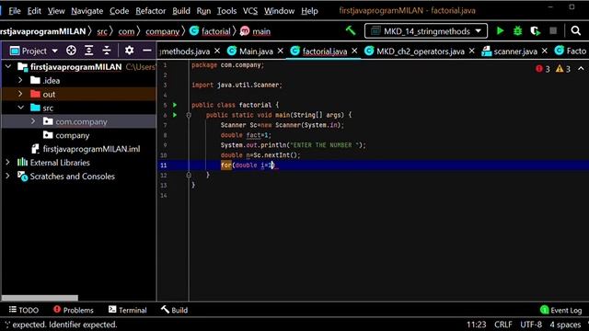Hide the Project panel with minus icon
This screenshot has width=589, height=331.
(x=147, y=51)
